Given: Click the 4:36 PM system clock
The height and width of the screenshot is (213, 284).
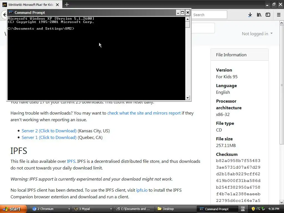Looking at the screenshot, I should (274, 209).
